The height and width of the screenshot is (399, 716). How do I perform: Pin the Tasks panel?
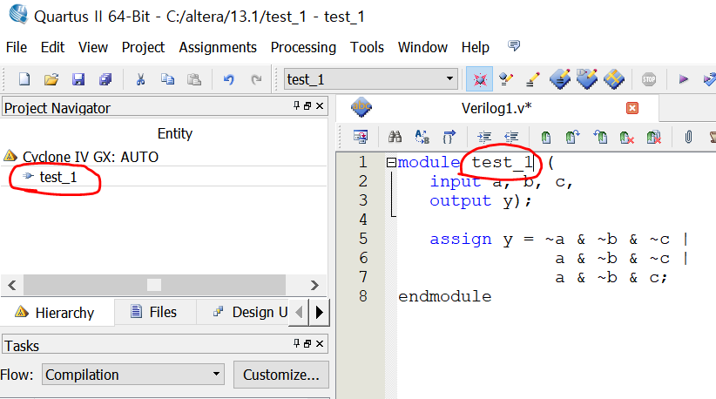click(x=296, y=343)
